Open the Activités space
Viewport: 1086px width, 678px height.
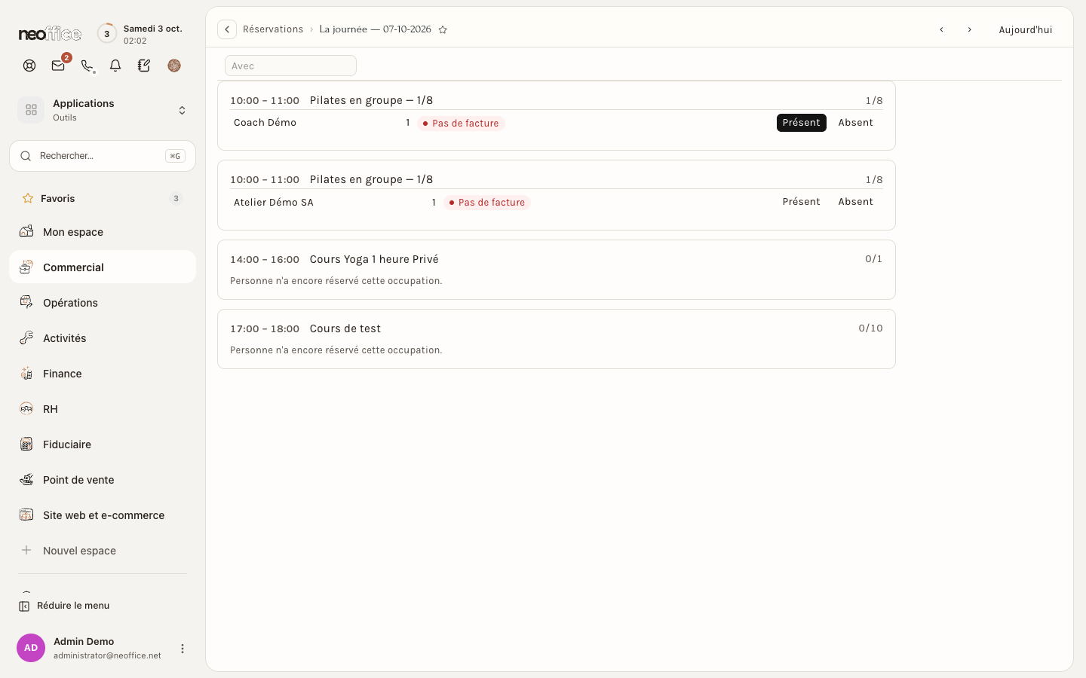click(x=103, y=337)
